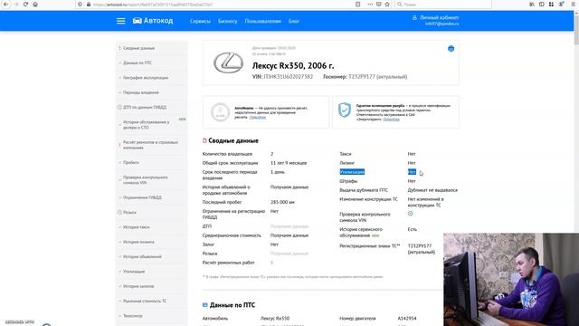Open Firefox application menu
The width and height of the screenshot is (579, 326).
(x=574, y=4)
